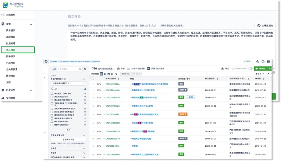Click the 关闭侧栏 collapse sidebar icon
281x161 pixels.
tap(3, 15)
